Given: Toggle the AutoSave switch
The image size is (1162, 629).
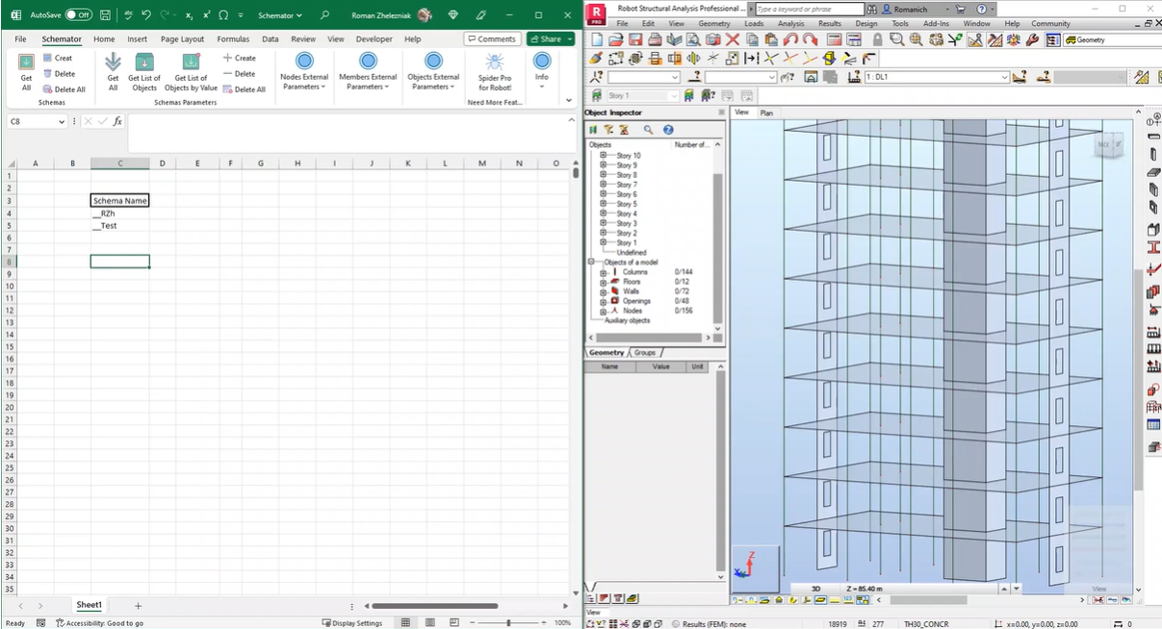Looking at the screenshot, I should pyautogui.click(x=79, y=15).
